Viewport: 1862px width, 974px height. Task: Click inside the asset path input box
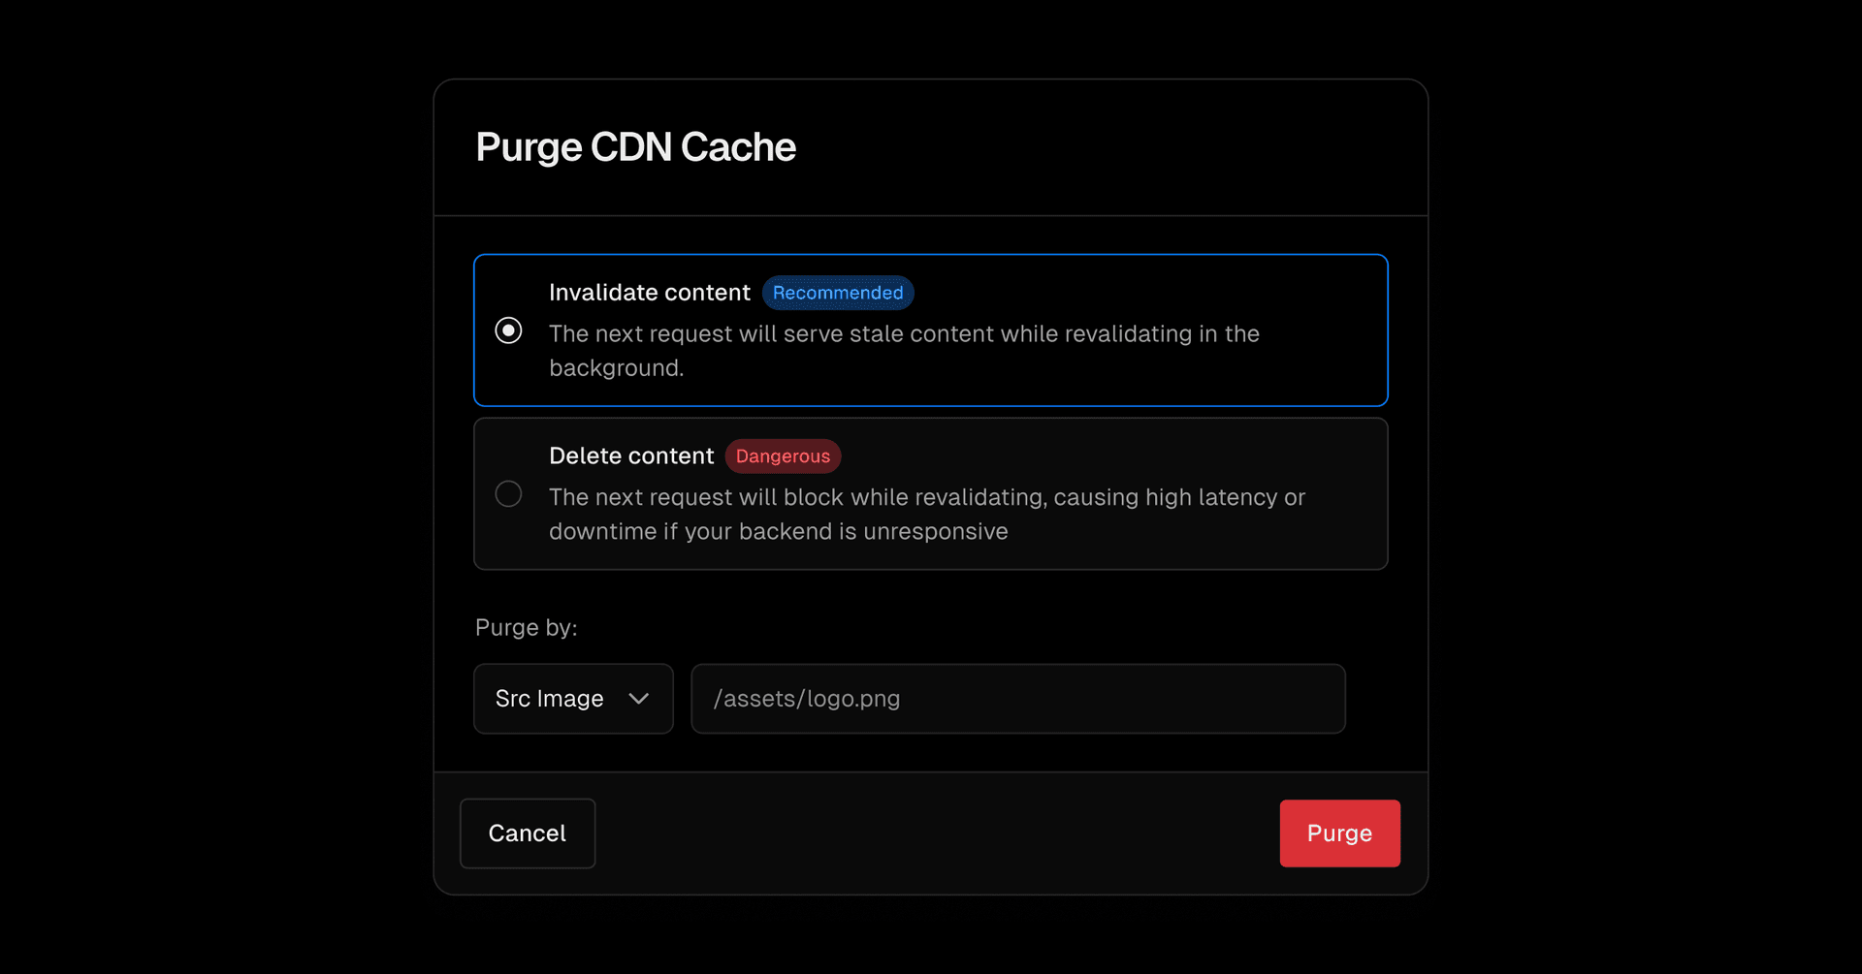(x=1017, y=698)
